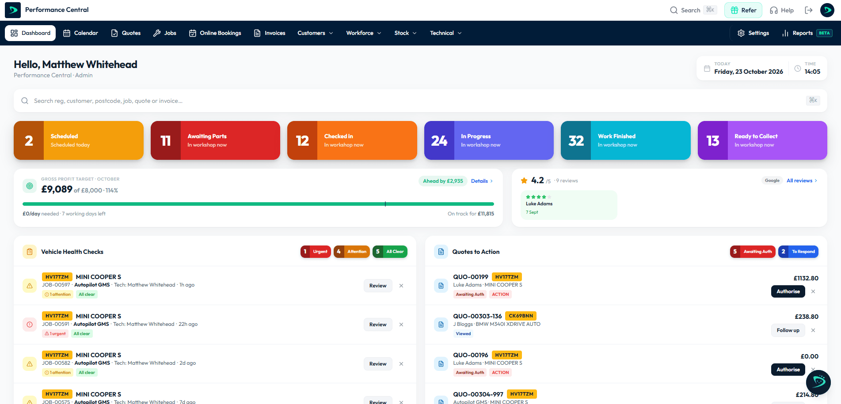Expand the Stock dropdown menu
841x404 pixels.
pos(405,33)
